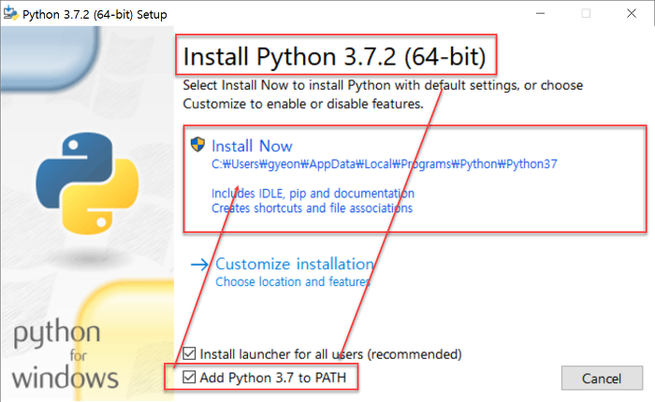This screenshot has height=402, width=655.
Task: Click the Python logo in the left panel
Action: click(x=87, y=183)
